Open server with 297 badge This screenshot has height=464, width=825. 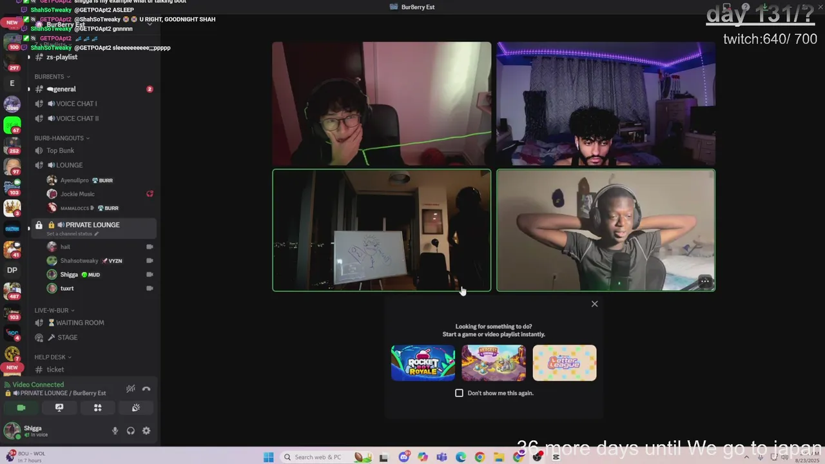[12, 61]
